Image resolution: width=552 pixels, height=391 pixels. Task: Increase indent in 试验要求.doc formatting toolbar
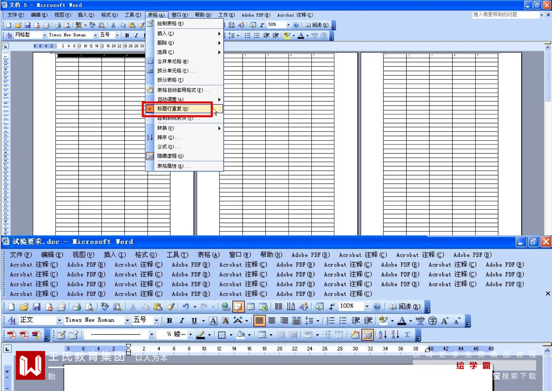pos(368,321)
